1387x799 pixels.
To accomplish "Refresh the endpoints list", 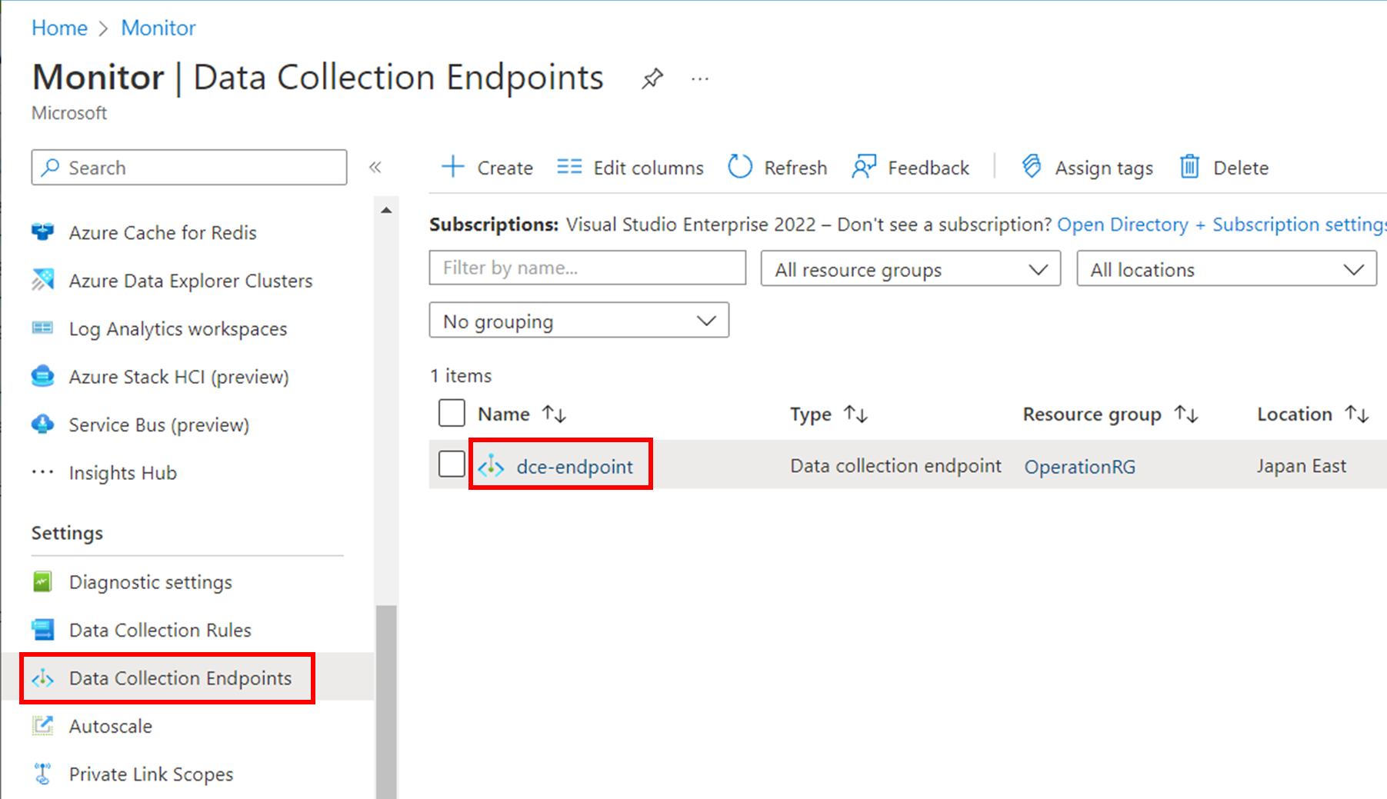I will point(777,167).
